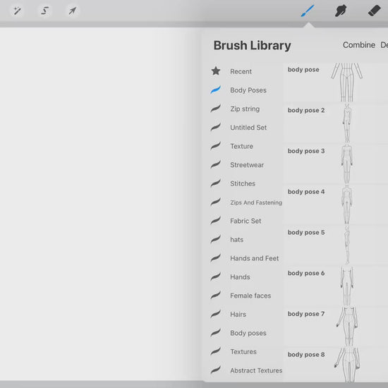The height and width of the screenshot is (388, 388).
Task: Tap the blue Paint brush tool
Action: 308,11
